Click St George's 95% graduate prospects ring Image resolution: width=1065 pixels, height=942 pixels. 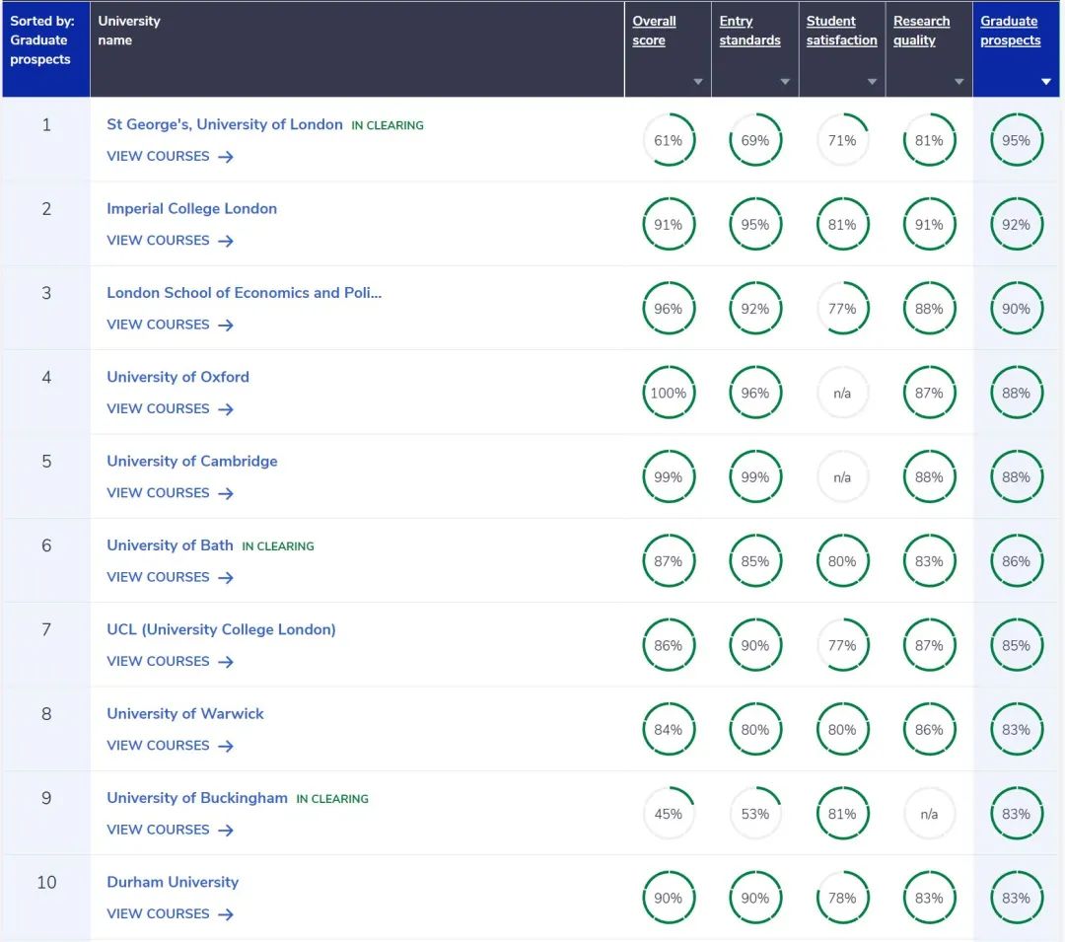click(1016, 141)
